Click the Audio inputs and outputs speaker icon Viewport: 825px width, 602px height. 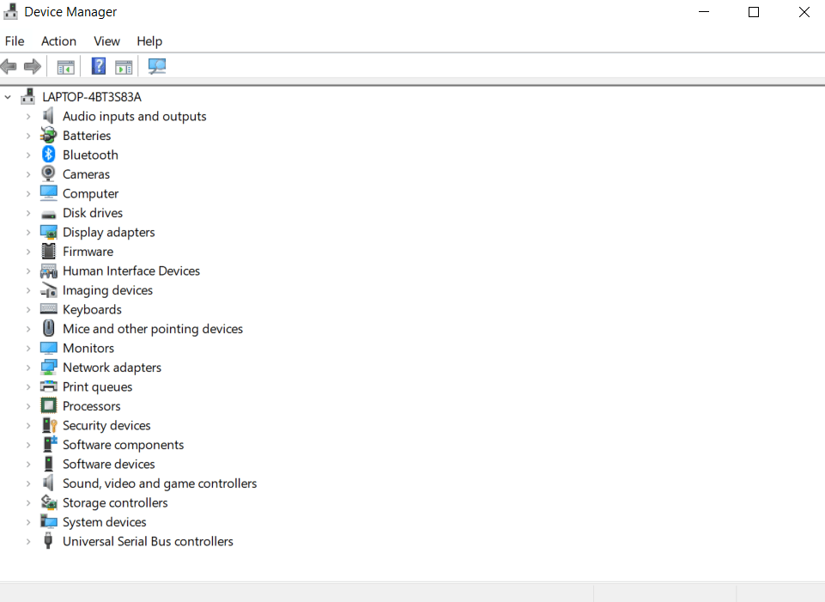tap(48, 116)
